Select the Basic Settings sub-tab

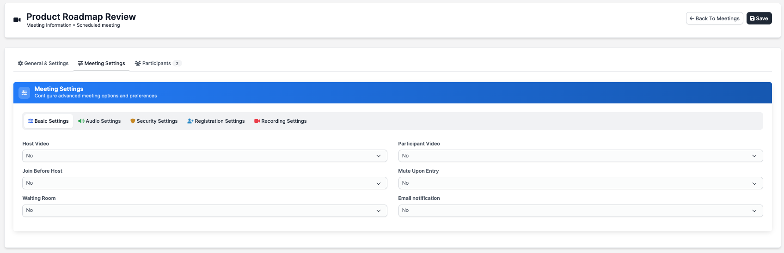point(49,121)
